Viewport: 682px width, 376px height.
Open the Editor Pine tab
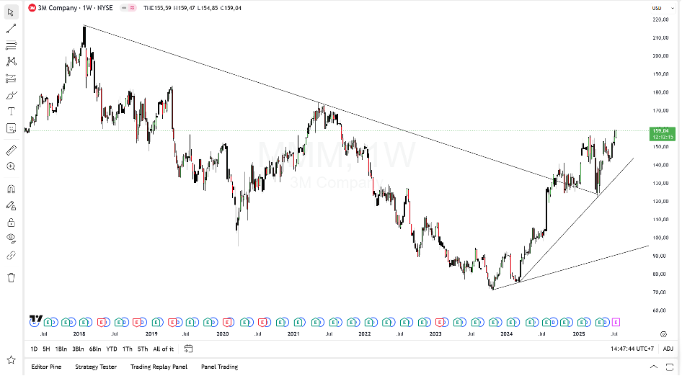pos(46,367)
